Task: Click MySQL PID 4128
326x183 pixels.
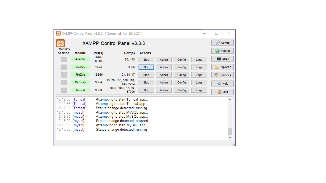Action: 98,67
